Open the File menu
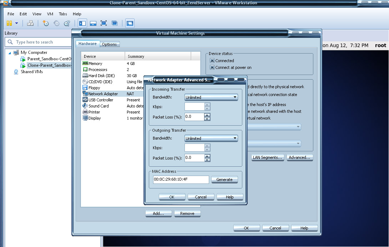389x247 pixels. (11, 14)
